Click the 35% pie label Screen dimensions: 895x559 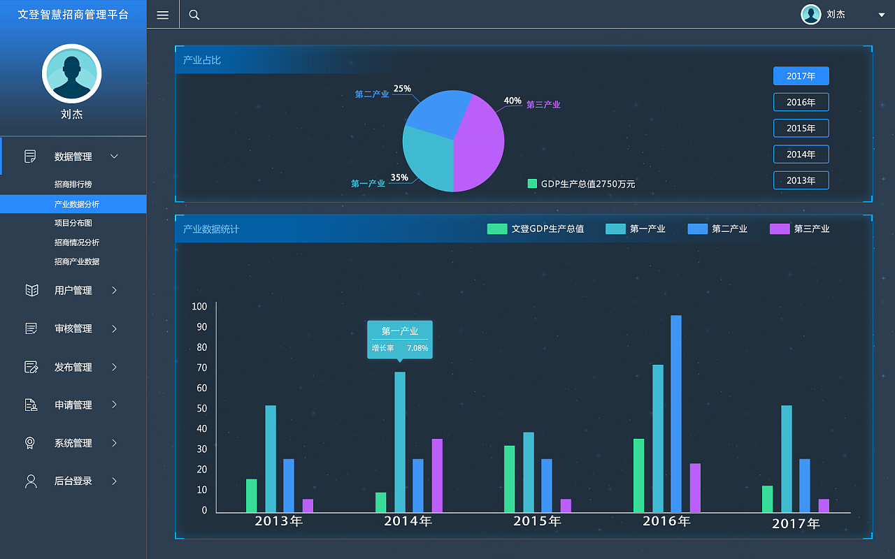point(399,177)
